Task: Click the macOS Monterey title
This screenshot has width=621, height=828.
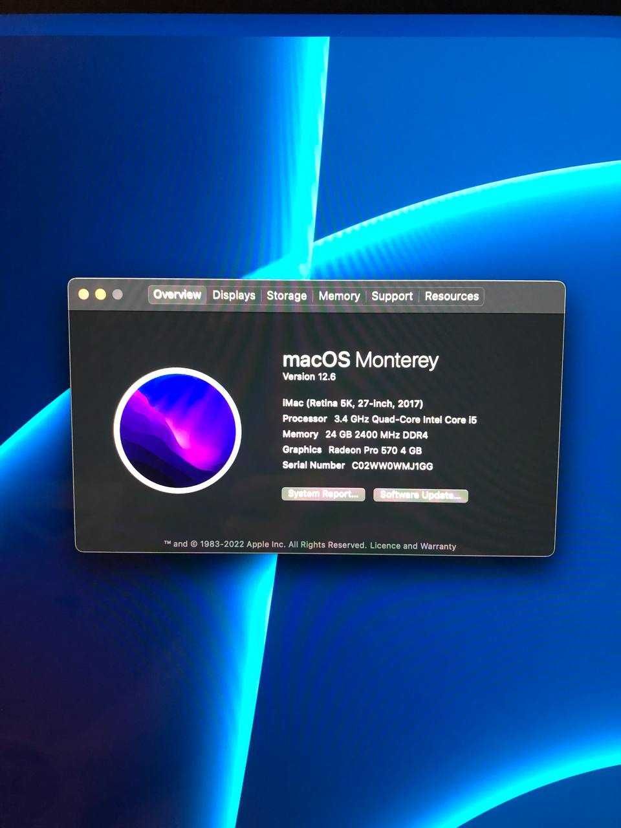Action: [360, 360]
